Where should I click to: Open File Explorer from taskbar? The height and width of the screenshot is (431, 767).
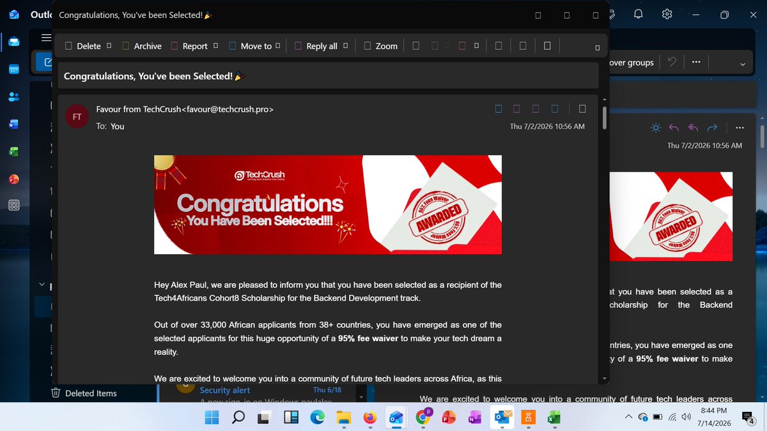(344, 418)
